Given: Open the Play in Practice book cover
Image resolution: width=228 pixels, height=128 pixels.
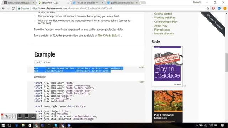Looking at the screenshot, I should (x=167, y=66).
